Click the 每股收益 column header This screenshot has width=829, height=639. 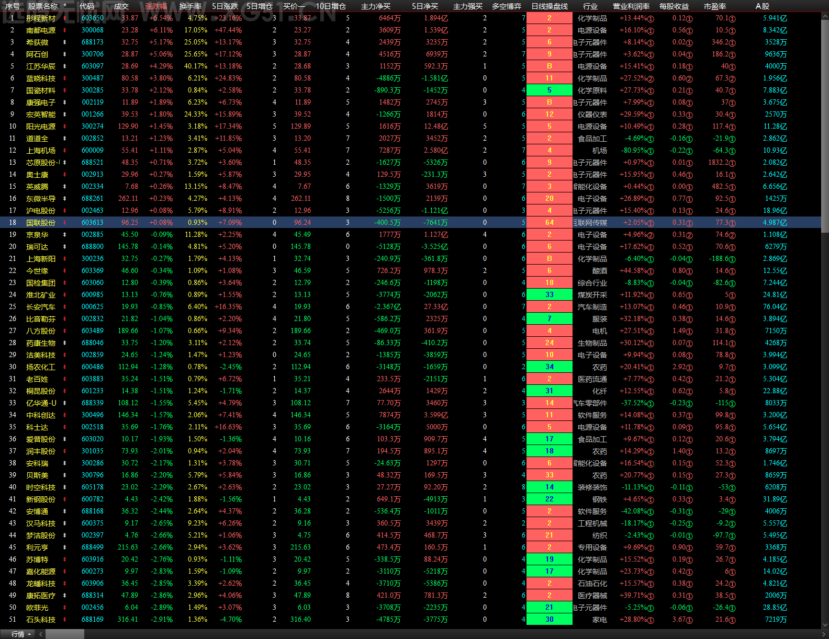pyautogui.click(x=674, y=6)
